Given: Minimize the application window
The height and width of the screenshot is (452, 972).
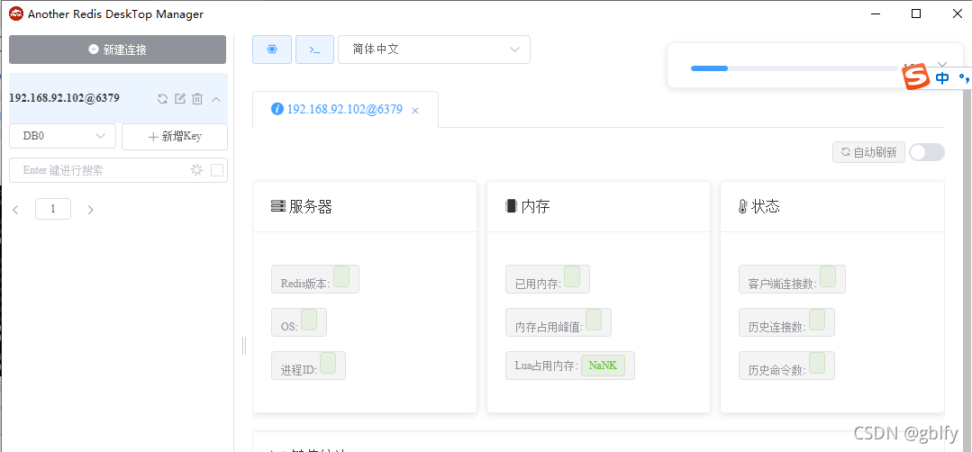Looking at the screenshot, I should pos(876,14).
